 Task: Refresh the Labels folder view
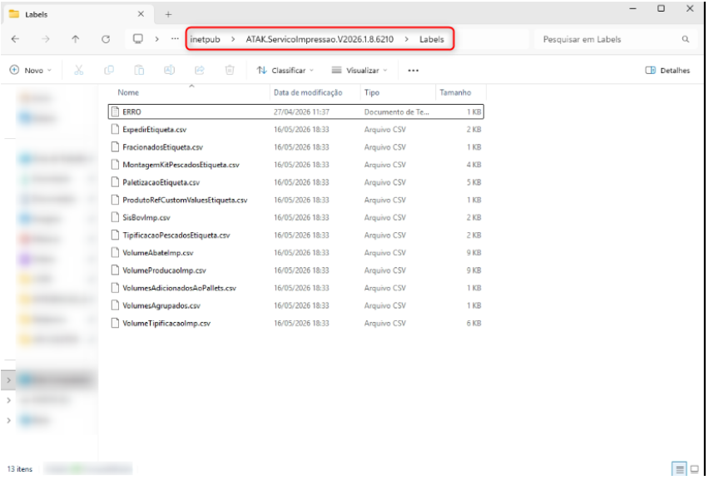(x=106, y=39)
